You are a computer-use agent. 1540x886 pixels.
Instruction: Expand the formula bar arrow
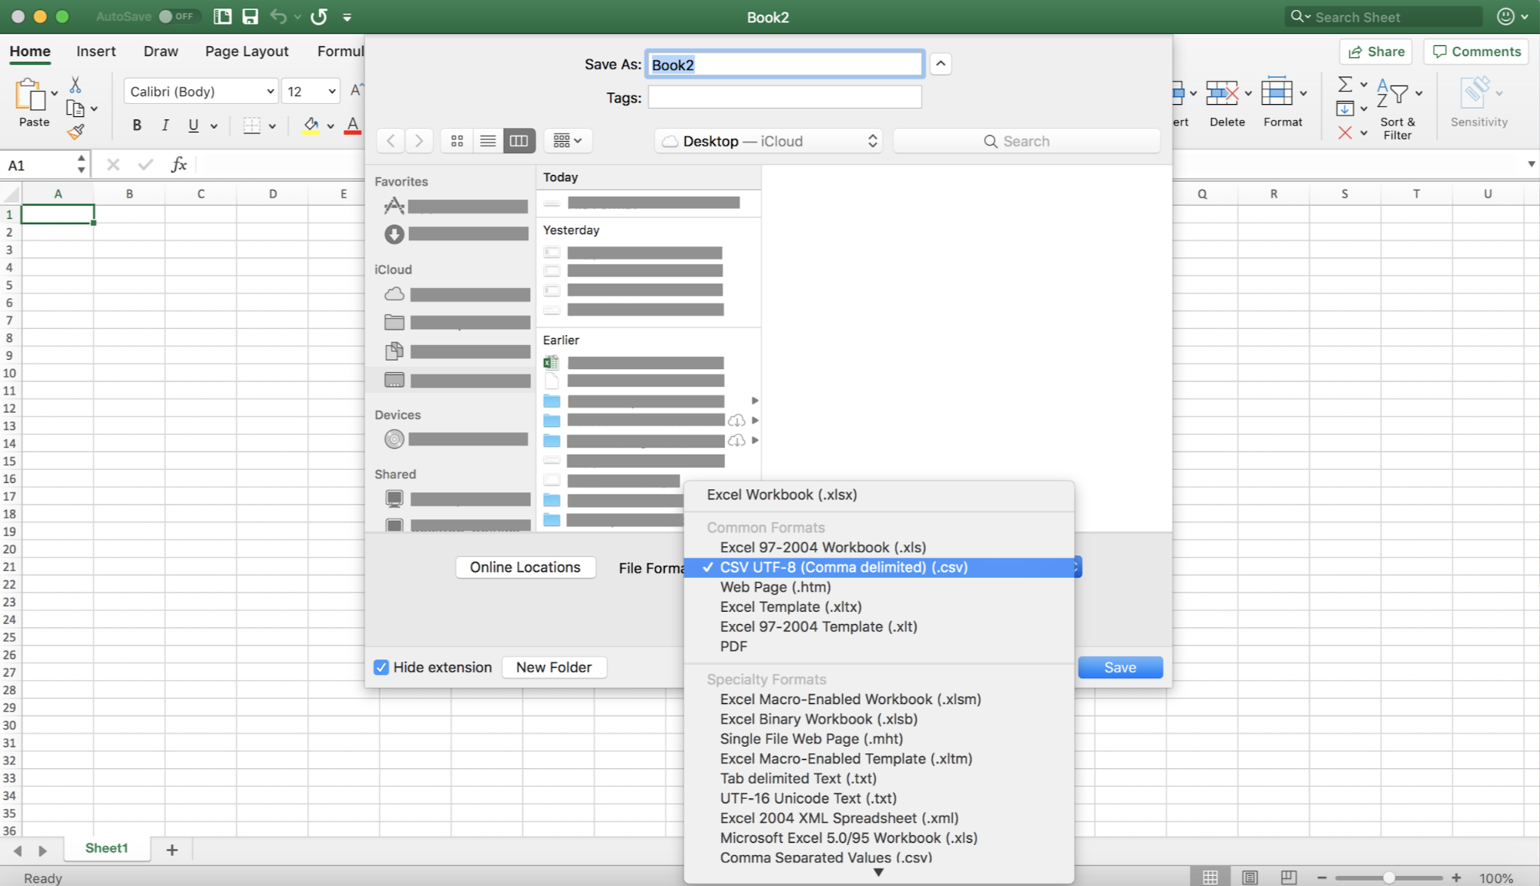(x=1531, y=164)
